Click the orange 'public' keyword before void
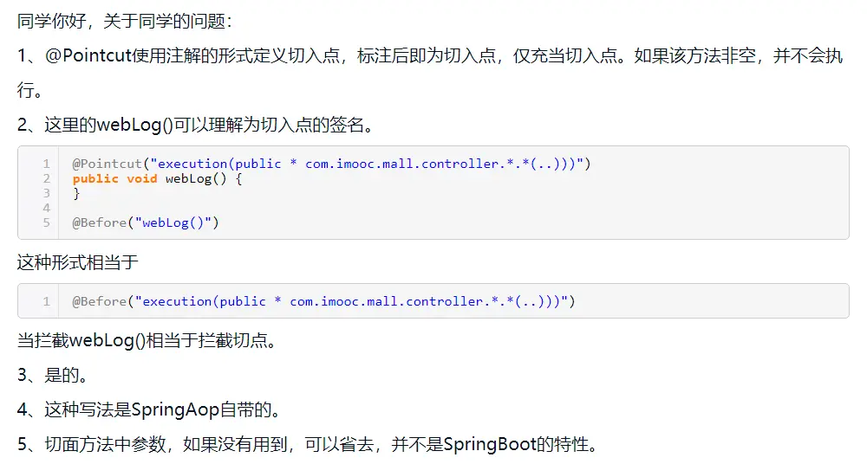Screen dimensions: 867x464 (95, 178)
